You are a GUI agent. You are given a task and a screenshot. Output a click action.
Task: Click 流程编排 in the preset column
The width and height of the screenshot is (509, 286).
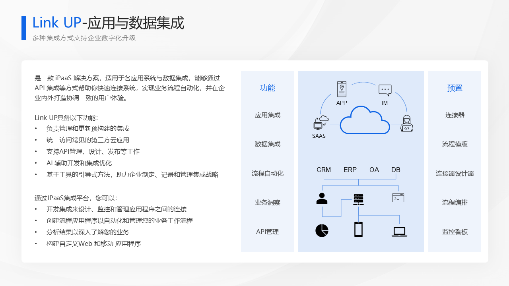(455, 202)
